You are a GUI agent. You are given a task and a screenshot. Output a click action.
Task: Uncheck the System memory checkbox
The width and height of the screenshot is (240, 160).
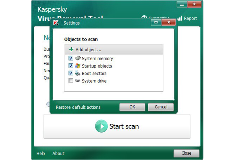(x=71, y=58)
